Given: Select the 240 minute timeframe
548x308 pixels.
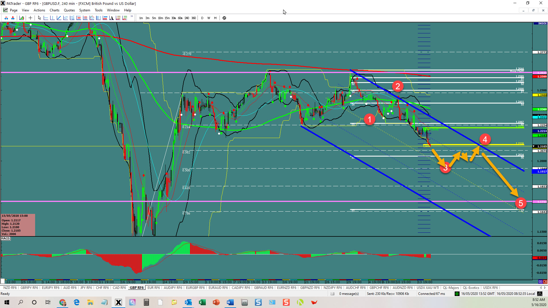Looking at the screenshot, I should tap(187, 18).
